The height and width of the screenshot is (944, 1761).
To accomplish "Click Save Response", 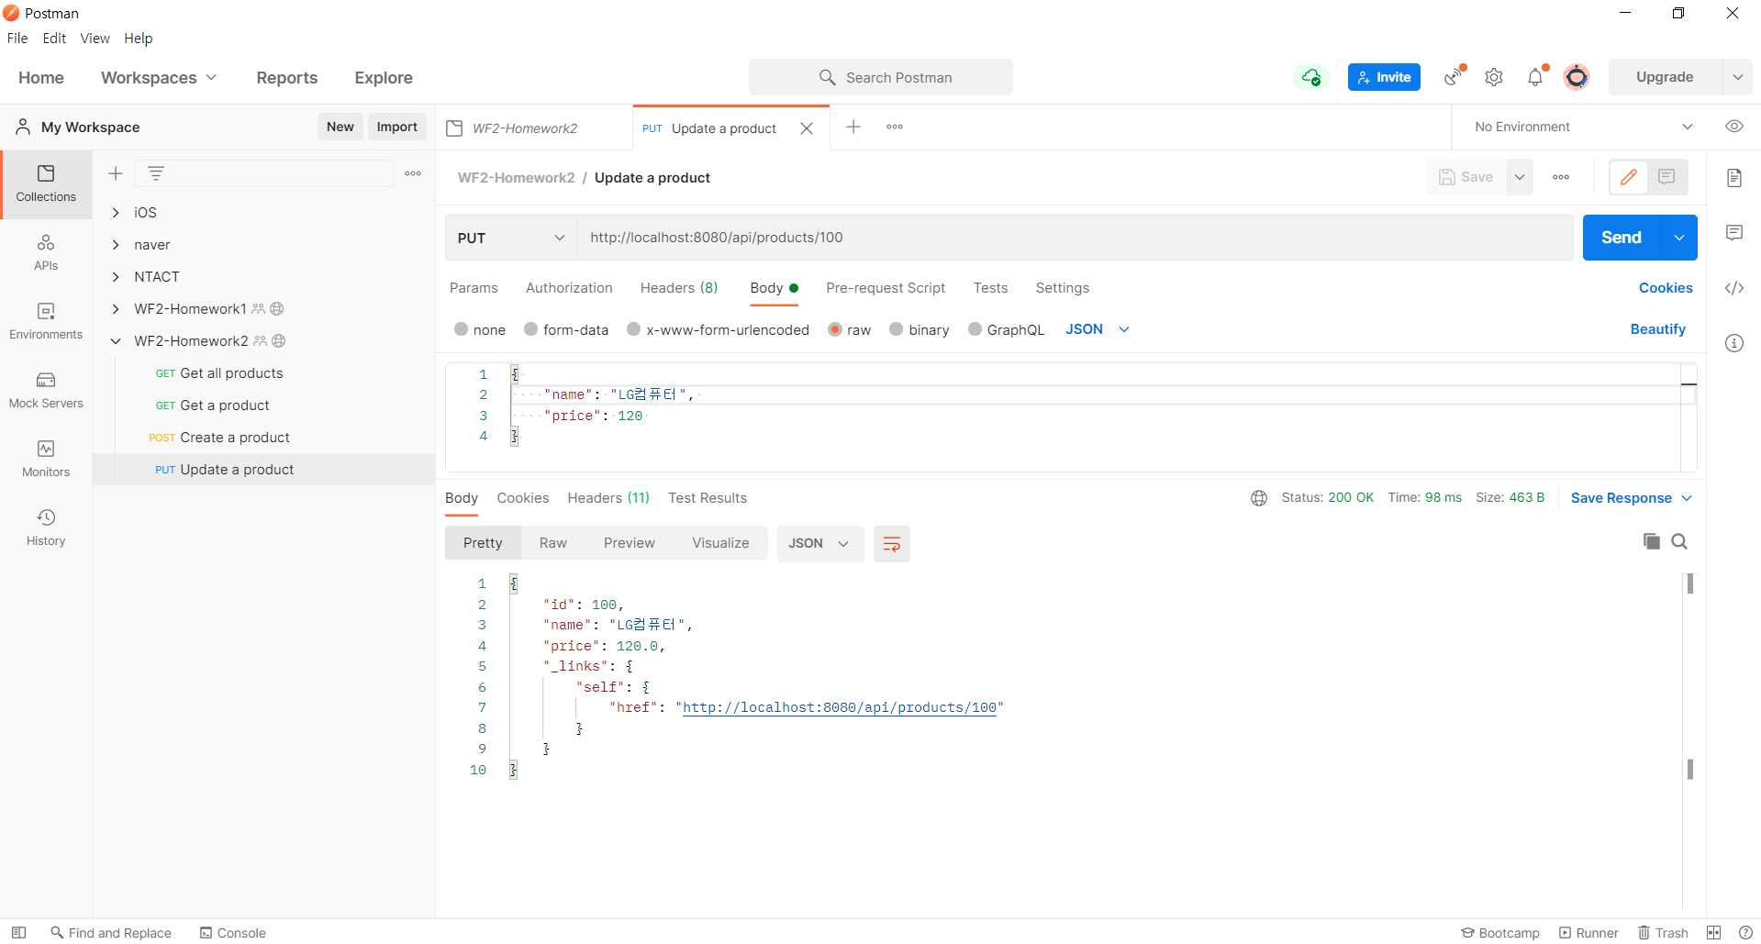I will point(1621,498).
